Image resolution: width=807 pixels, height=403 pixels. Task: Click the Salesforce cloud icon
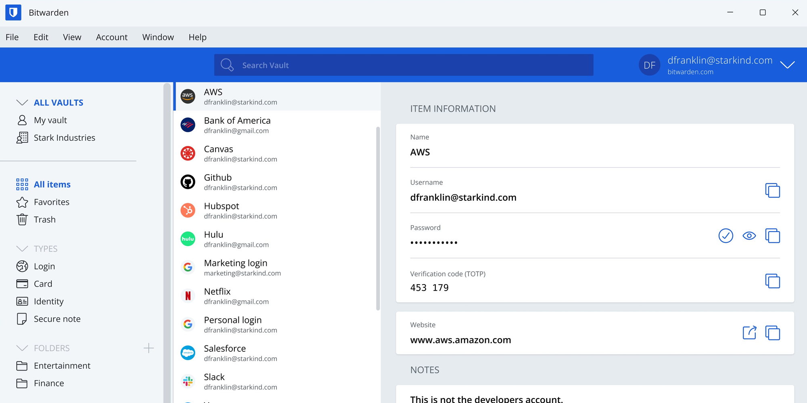tap(188, 353)
